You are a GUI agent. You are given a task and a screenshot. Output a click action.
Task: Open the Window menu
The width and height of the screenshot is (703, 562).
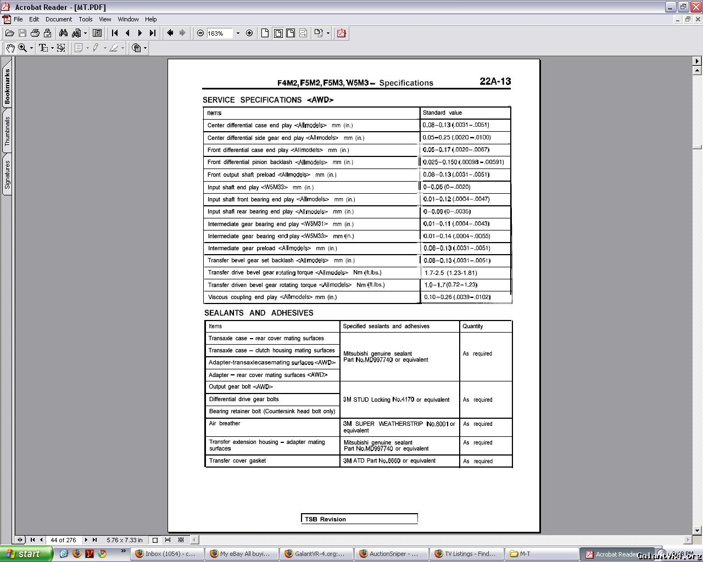pyautogui.click(x=128, y=19)
